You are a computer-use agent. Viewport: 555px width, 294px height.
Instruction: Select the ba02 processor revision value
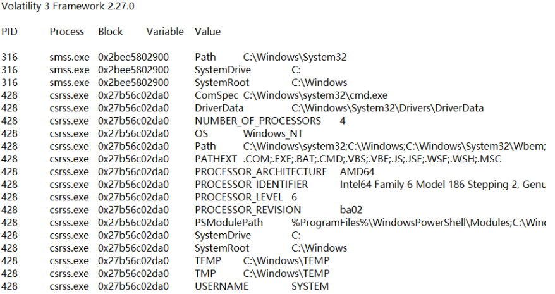point(351,210)
